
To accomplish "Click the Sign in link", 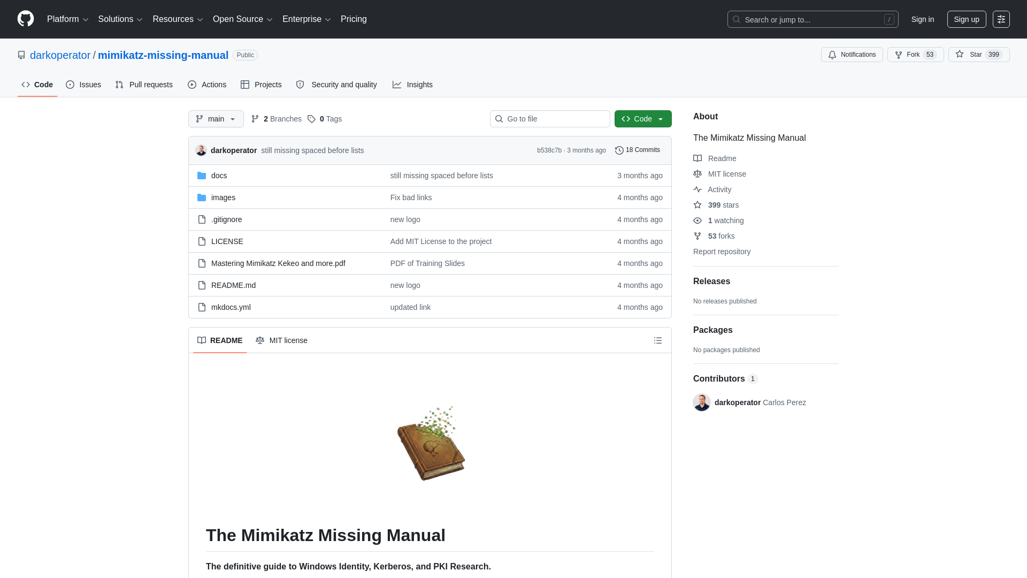I will [x=923, y=19].
